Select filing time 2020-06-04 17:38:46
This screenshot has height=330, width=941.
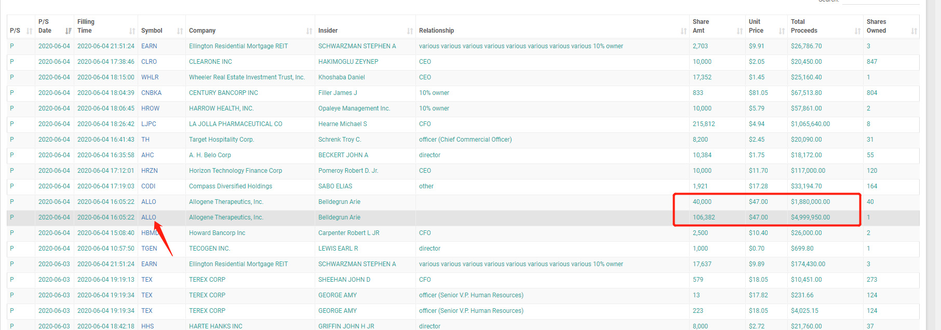(106, 62)
